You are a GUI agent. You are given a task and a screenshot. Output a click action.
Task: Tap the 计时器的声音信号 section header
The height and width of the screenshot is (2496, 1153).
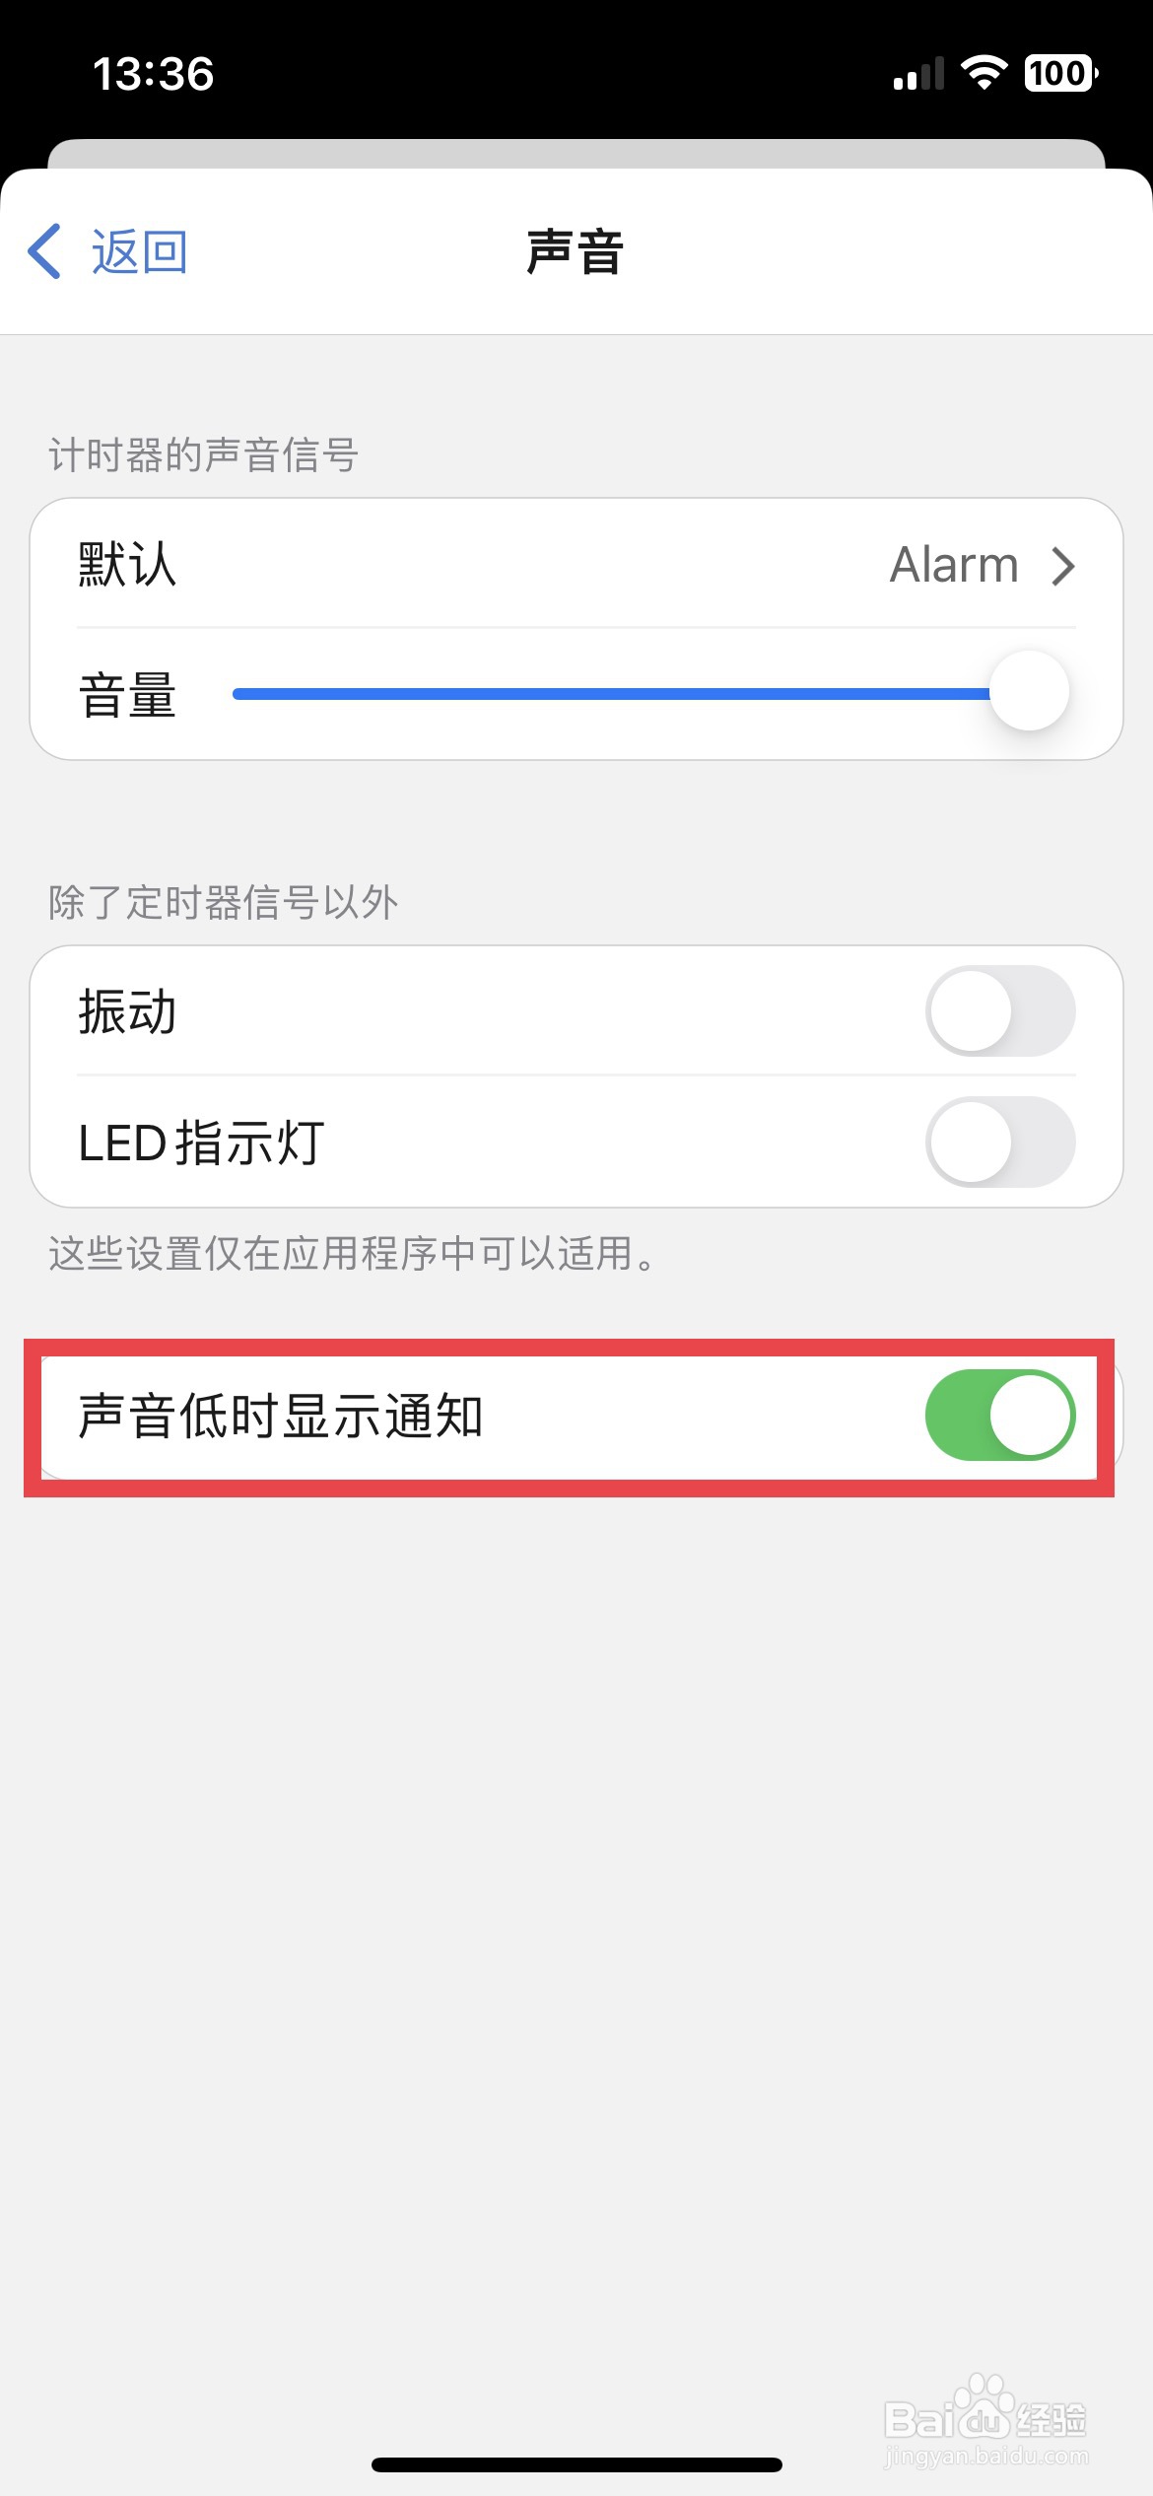tap(203, 455)
